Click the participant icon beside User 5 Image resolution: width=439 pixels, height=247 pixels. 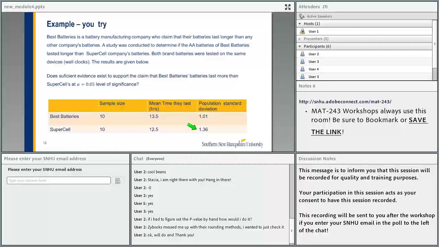click(x=302, y=77)
